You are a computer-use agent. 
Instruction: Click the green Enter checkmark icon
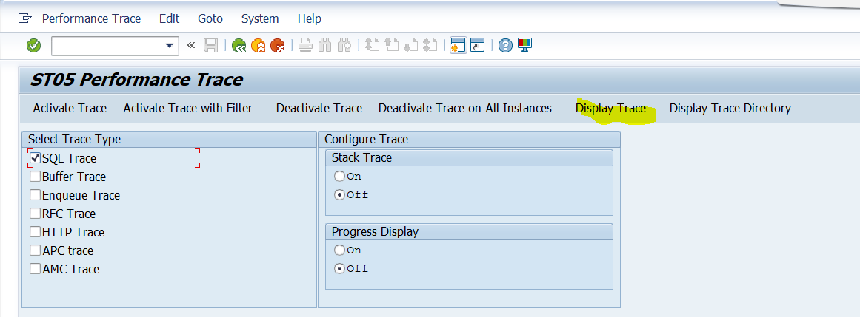[33, 46]
